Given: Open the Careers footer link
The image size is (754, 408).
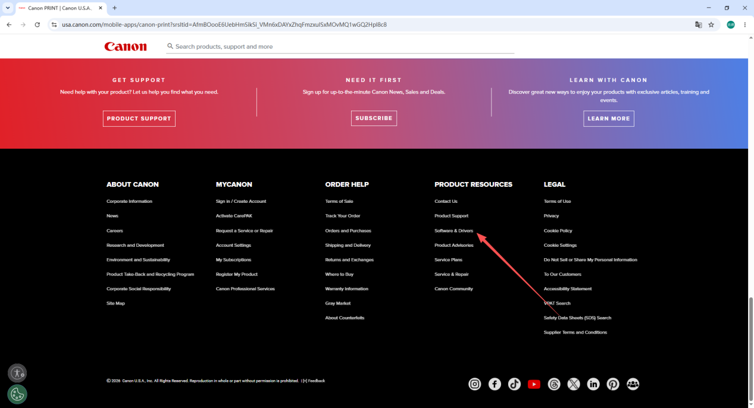Looking at the screenshot, I should coord(115,231).
